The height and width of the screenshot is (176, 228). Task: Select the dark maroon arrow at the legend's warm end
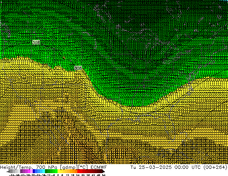point(104,171)
